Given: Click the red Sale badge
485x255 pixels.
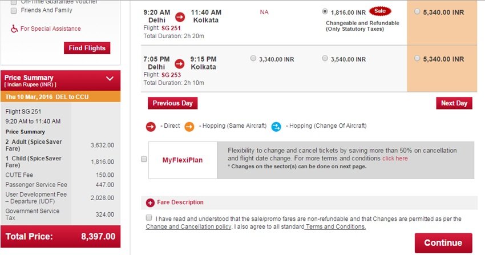Looking at the screenshot, I should pos(381,11).
